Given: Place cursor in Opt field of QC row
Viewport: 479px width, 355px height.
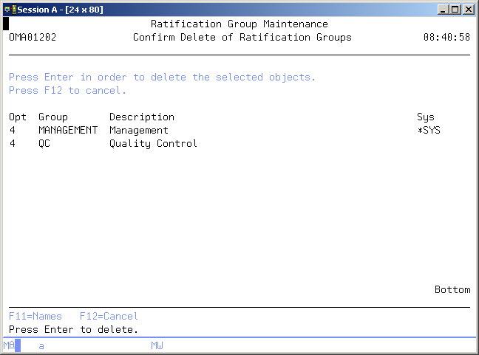Looking at the screenshot, I should point(13,144).
